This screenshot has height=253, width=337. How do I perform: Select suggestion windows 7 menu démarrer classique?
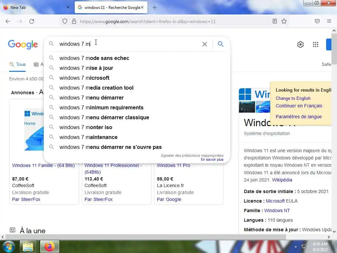coord(137,118)
